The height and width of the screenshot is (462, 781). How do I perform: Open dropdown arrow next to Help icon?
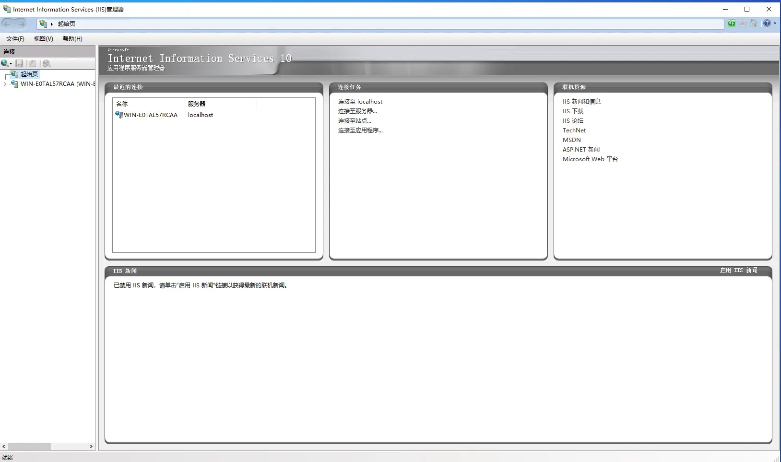(x=775, y=23)
